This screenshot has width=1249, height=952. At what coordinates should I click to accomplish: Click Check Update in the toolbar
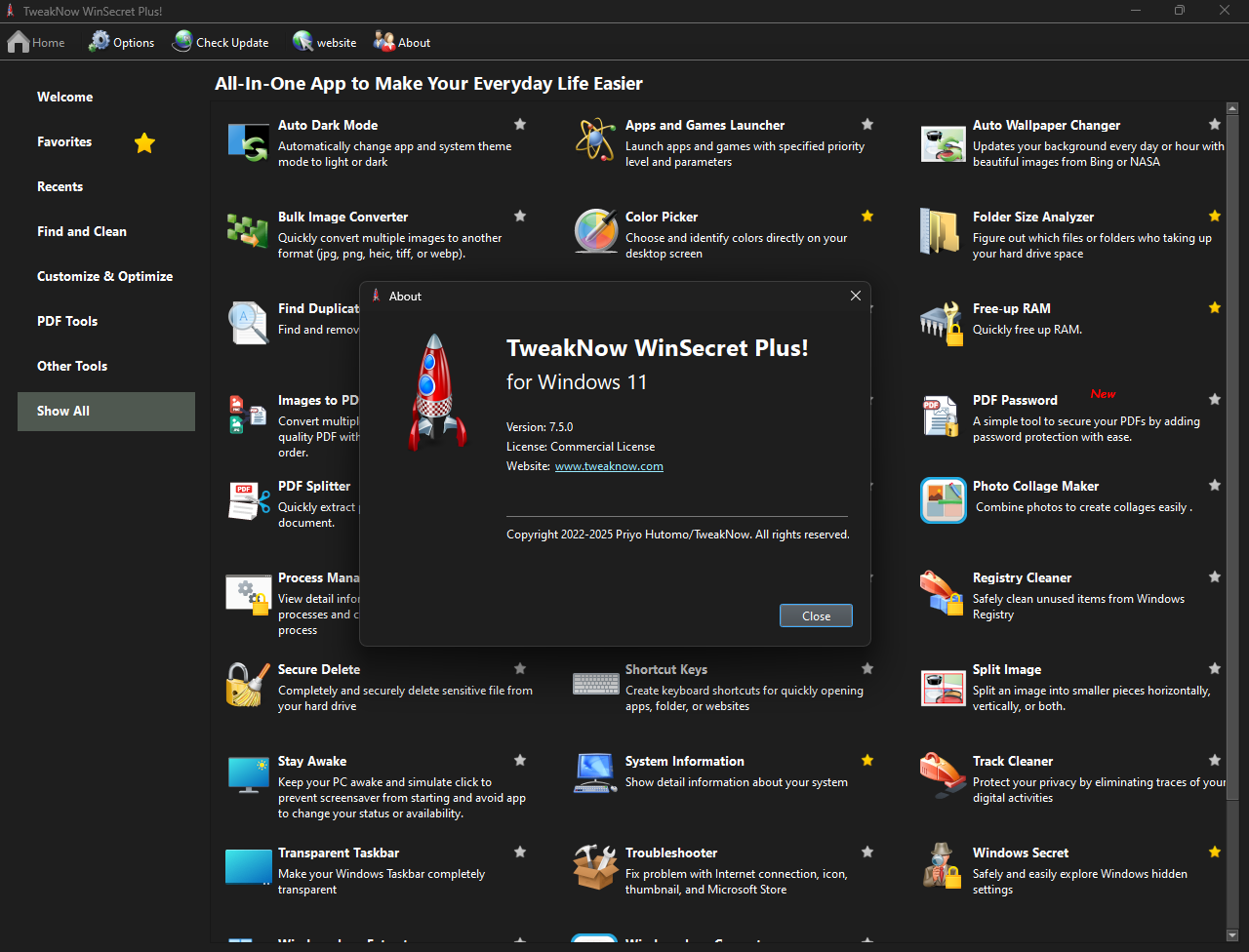[221, 42]
